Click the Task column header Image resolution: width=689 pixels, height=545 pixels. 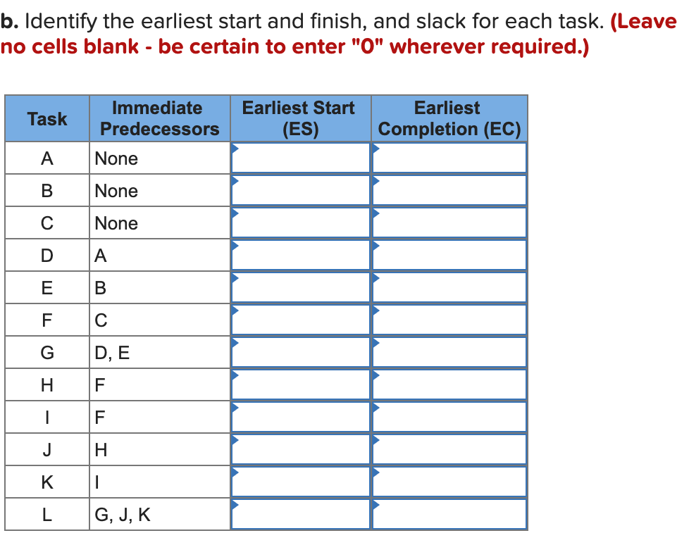[46, 118]
